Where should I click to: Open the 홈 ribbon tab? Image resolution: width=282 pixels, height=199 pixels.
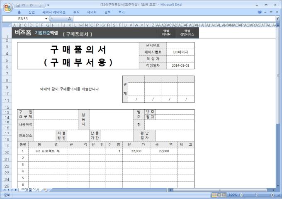coord(19,12)
